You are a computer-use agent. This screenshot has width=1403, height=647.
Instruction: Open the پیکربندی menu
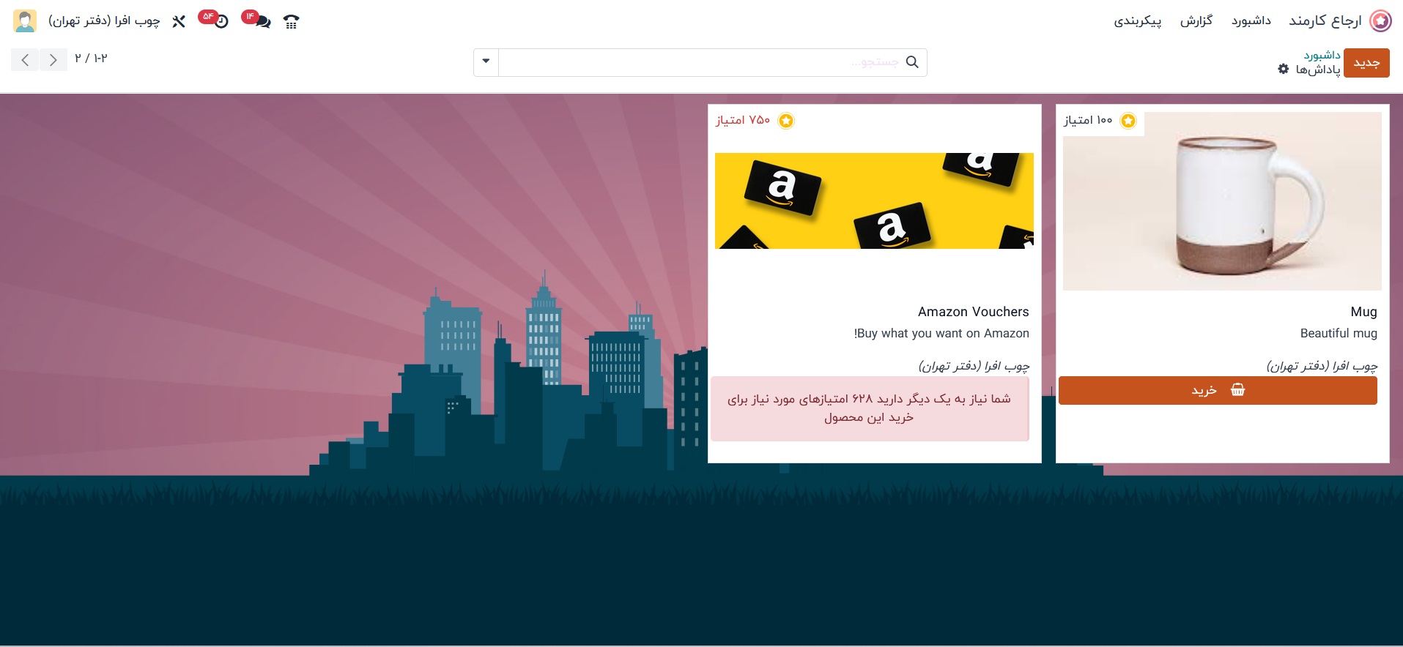point(1138,20)
